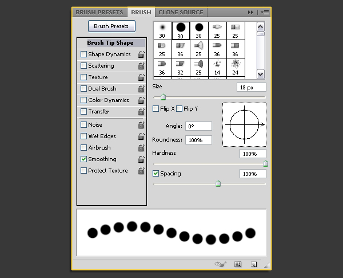The height and width of the screenshot is (278, 343).
Task: Click the lock icon next to Scattering
Action: pyautogui.click(x=141, y=66)
